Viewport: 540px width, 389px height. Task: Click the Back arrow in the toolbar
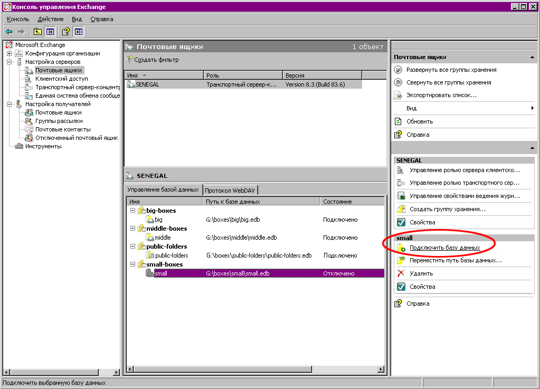9,32
